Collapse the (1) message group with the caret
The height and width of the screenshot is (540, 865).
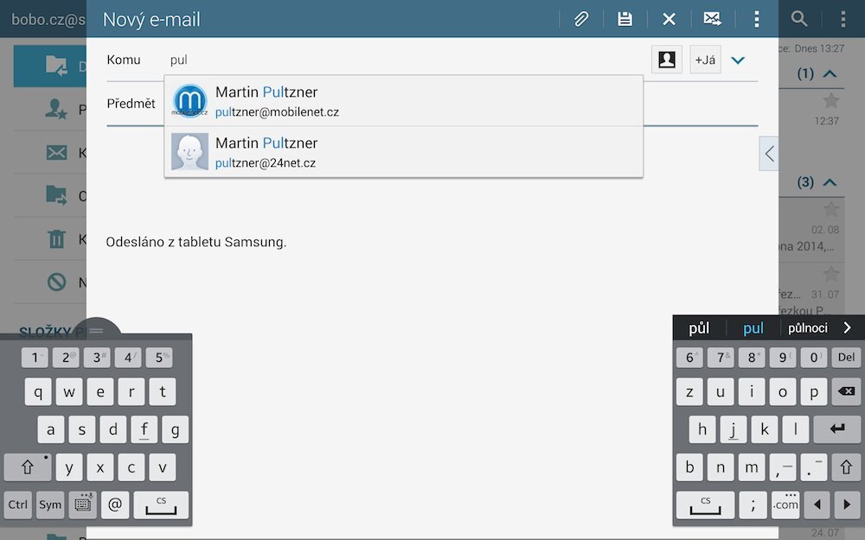[x=828, y=74]
